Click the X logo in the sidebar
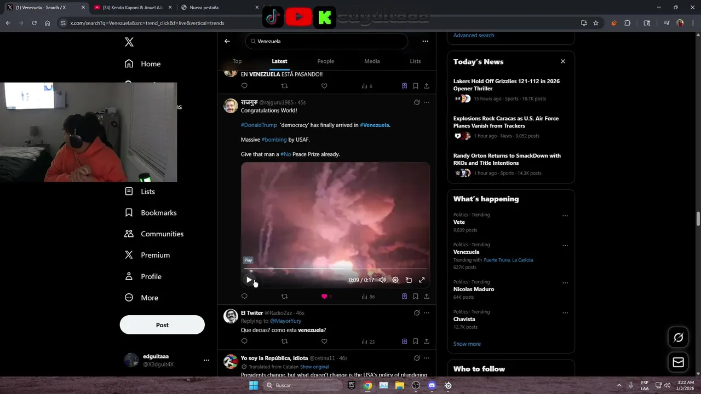The image size is (701, 394). pyautogui.click(x=129, y=42)
